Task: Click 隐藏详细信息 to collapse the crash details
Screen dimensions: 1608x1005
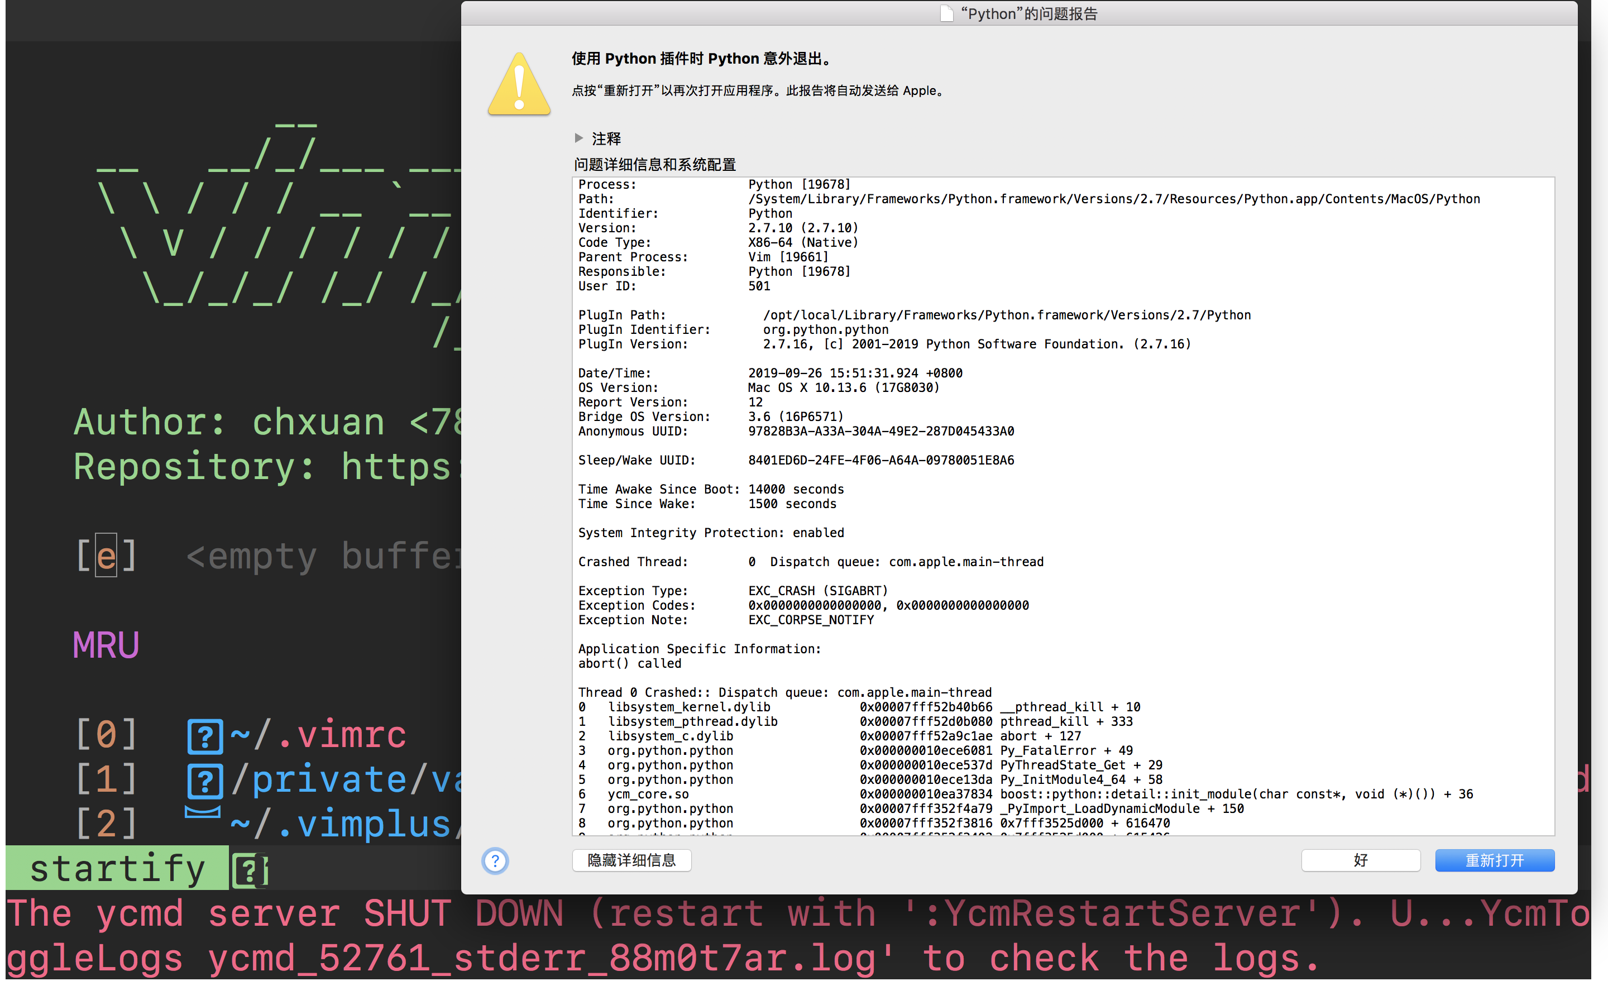Action: (630, 860)
